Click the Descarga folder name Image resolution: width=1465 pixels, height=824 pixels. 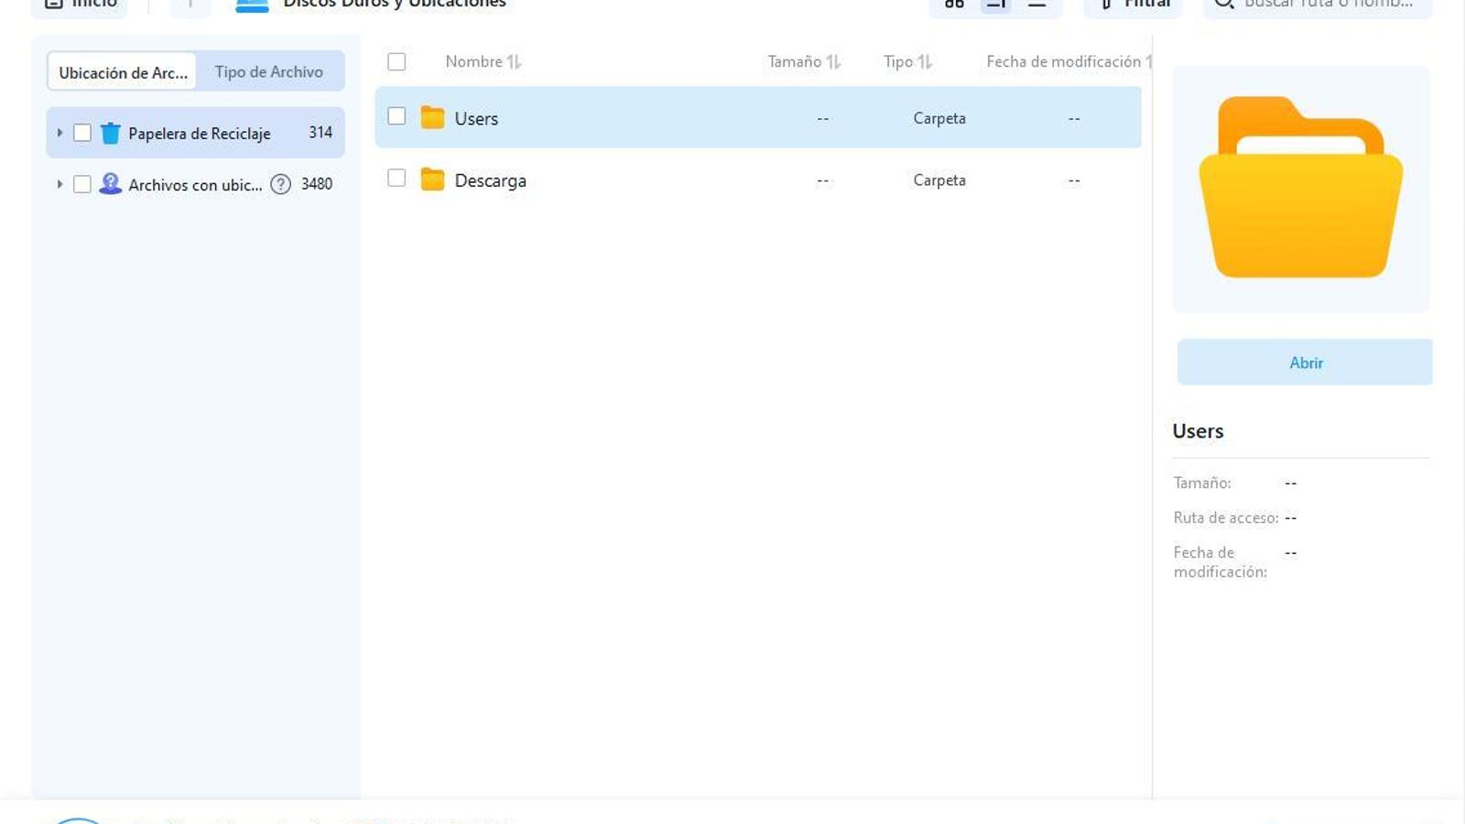pyautogui.click(x=491, y=179)
